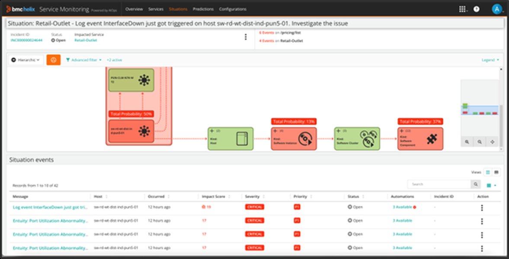Zoom out on the topology map
Image resolution: width=509 pixels, height=259 pixels.
click(480, 142)
